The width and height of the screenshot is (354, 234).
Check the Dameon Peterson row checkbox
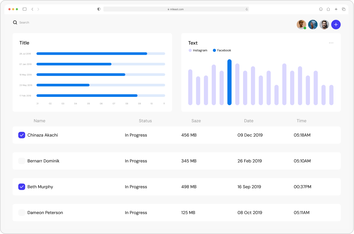(x=21, y=212)
